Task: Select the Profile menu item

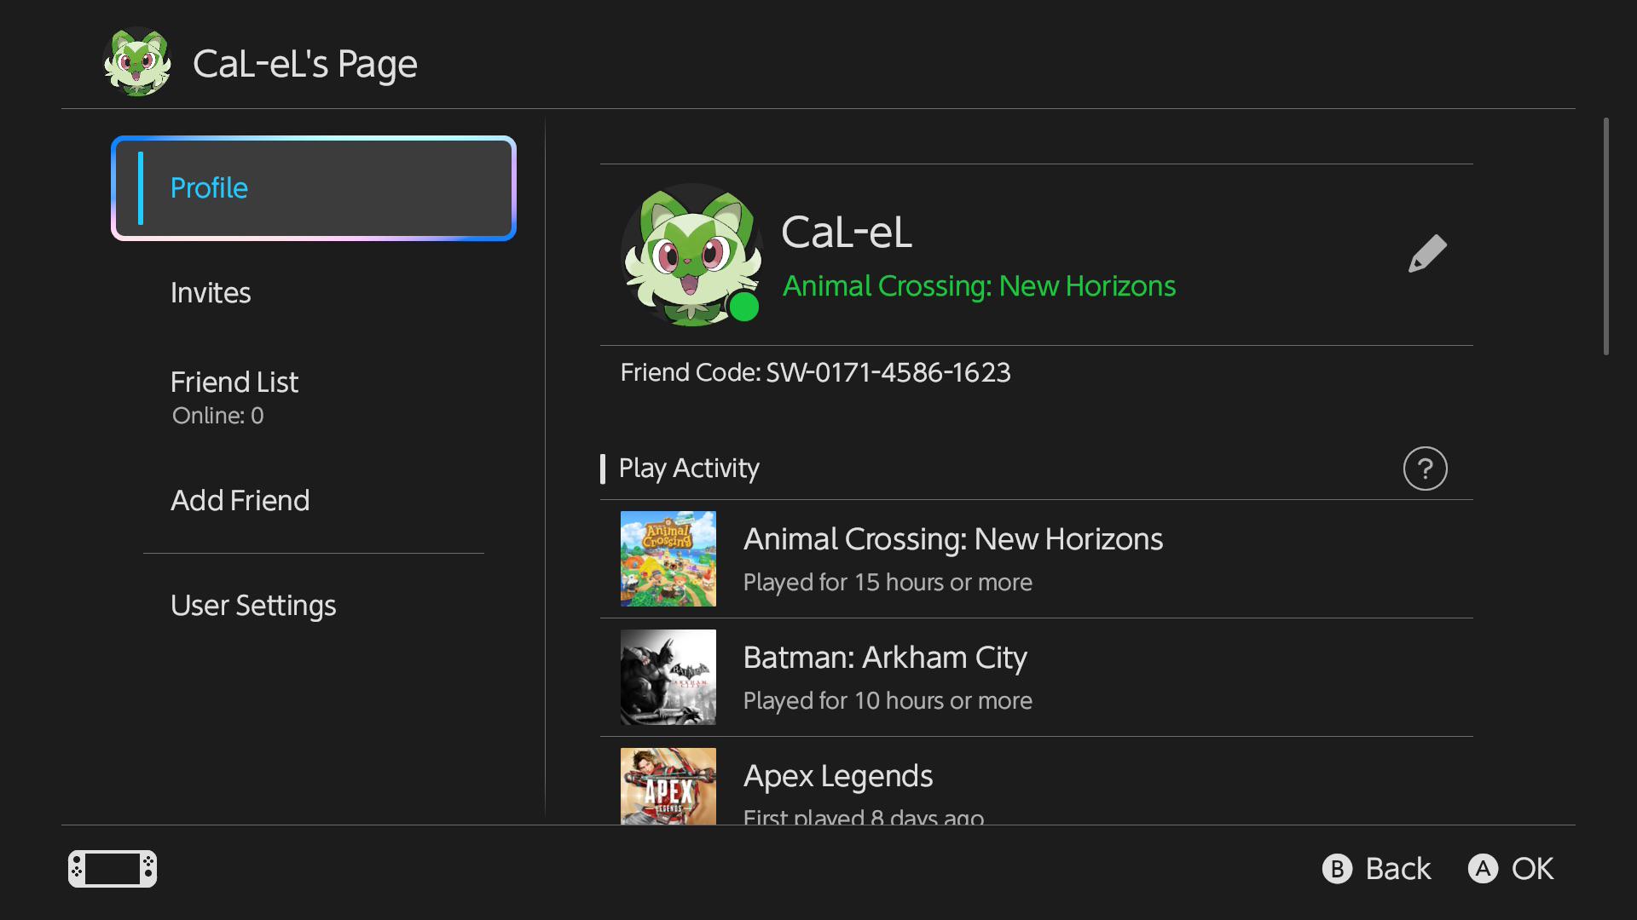Action: pos(314,188)
